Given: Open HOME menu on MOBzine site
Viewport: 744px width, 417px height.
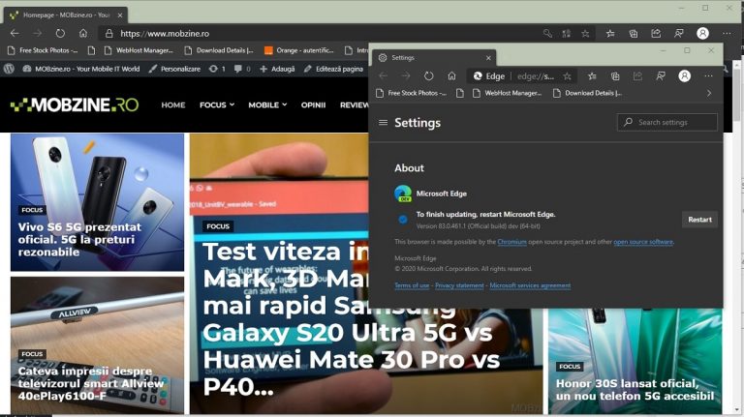Looking at the screenshot, I should 173,104.
